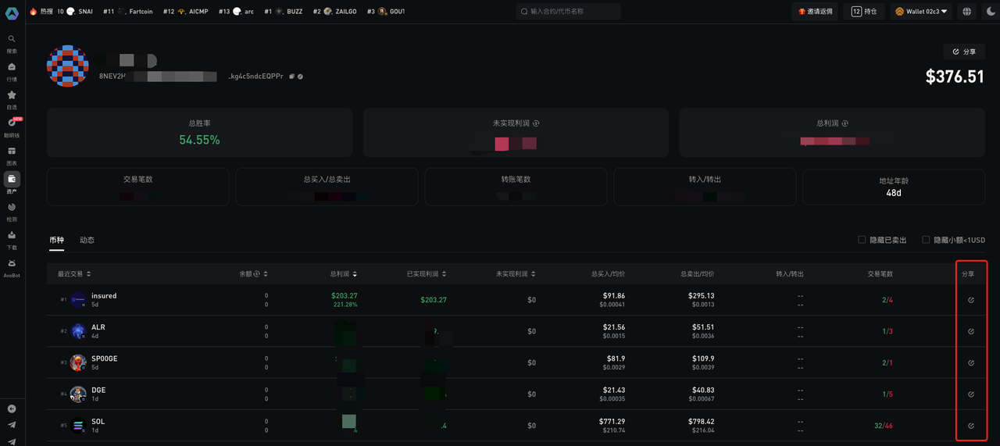Open 检测 (Detection) sidebar icon
Image resolution: width=1000 pixels, height=446 pixels.
click(x=12, y=210)
